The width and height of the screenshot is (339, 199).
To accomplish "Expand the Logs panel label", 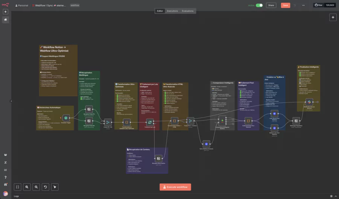I will (x=17, y=196).
